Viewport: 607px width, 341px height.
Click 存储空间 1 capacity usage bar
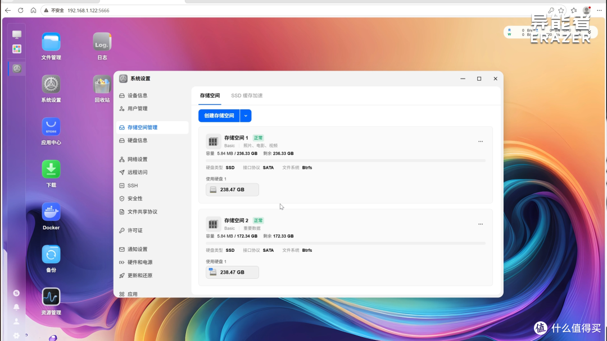346,160
